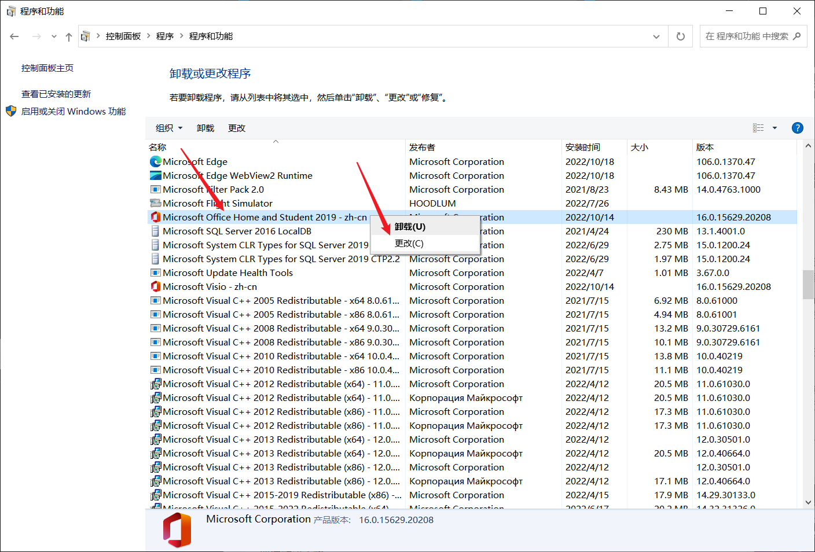Click the change view layout icon
Image resolution: width=815 pixels, height=552 pixels.
coord(758,128)
